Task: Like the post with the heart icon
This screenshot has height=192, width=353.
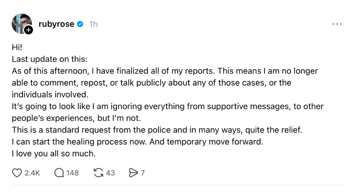Action: (x=17, y=173)
